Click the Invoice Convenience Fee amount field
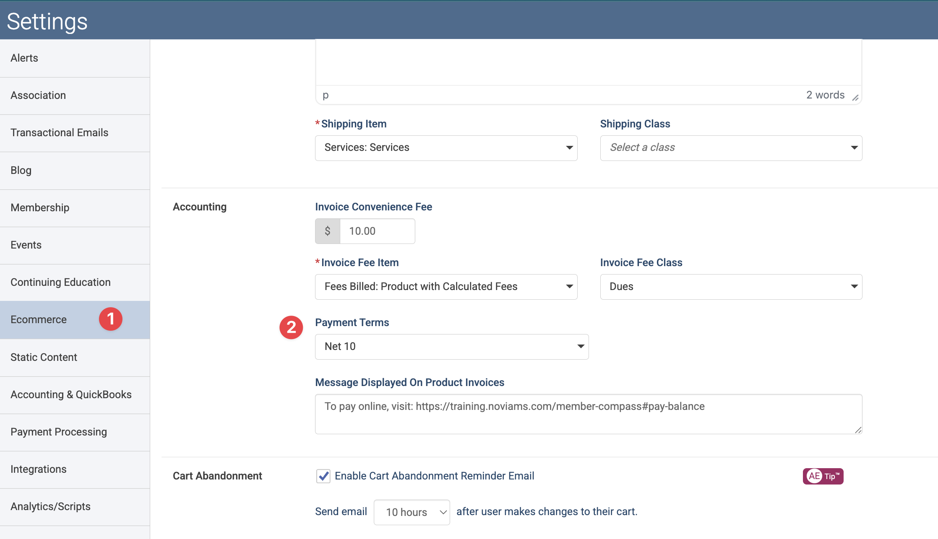This screenshot has width=938, height=539. click(377, 231)
